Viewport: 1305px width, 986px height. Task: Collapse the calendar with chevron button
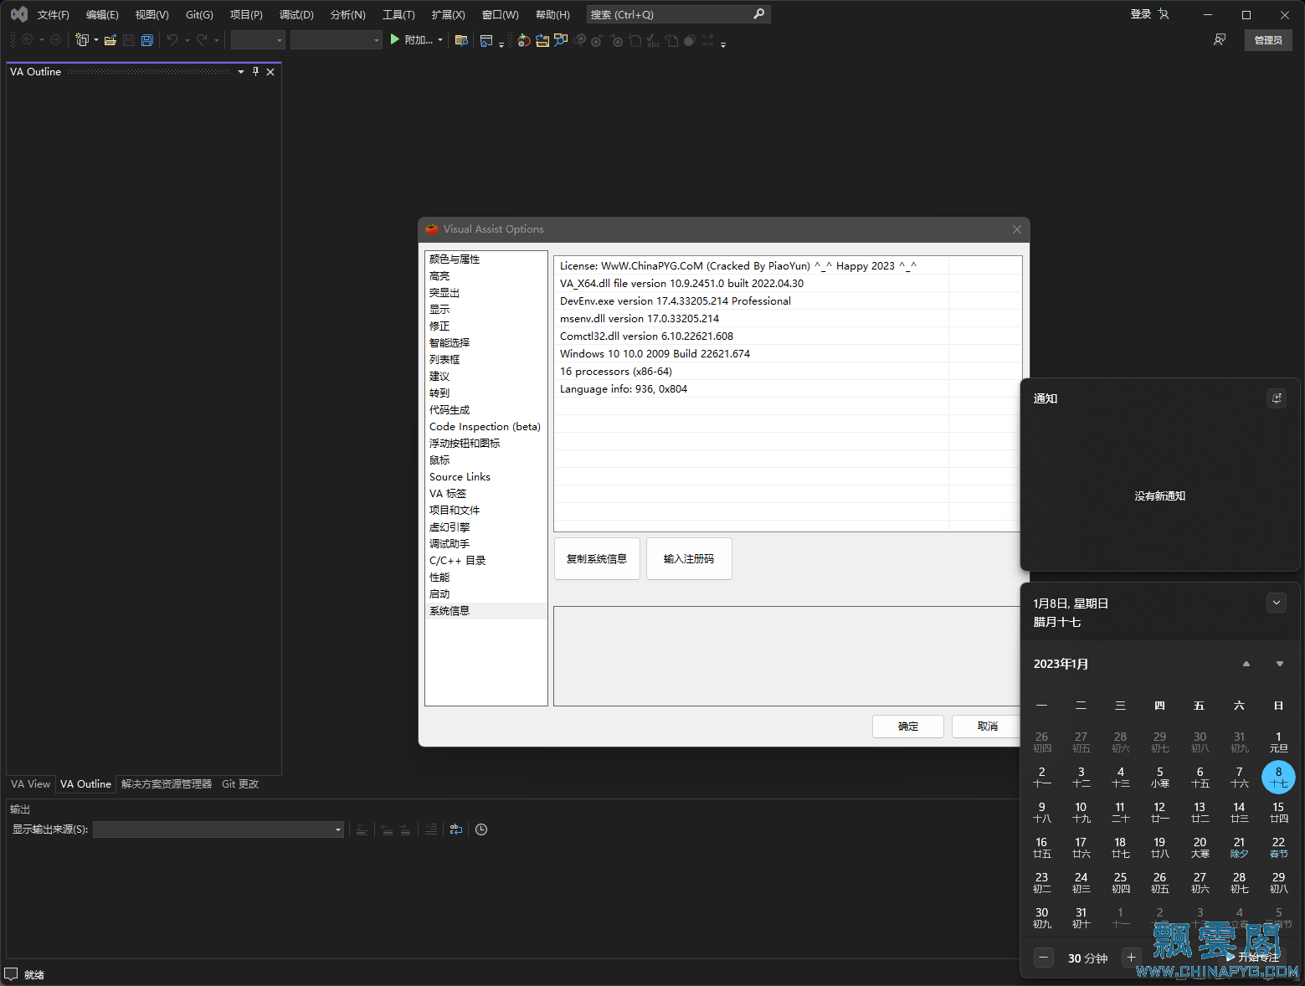click(1277, 603)
